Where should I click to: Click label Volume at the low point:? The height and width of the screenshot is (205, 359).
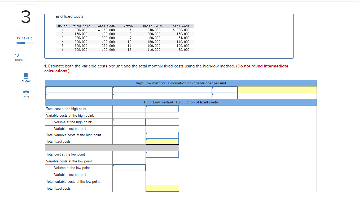tap(72, 168)
